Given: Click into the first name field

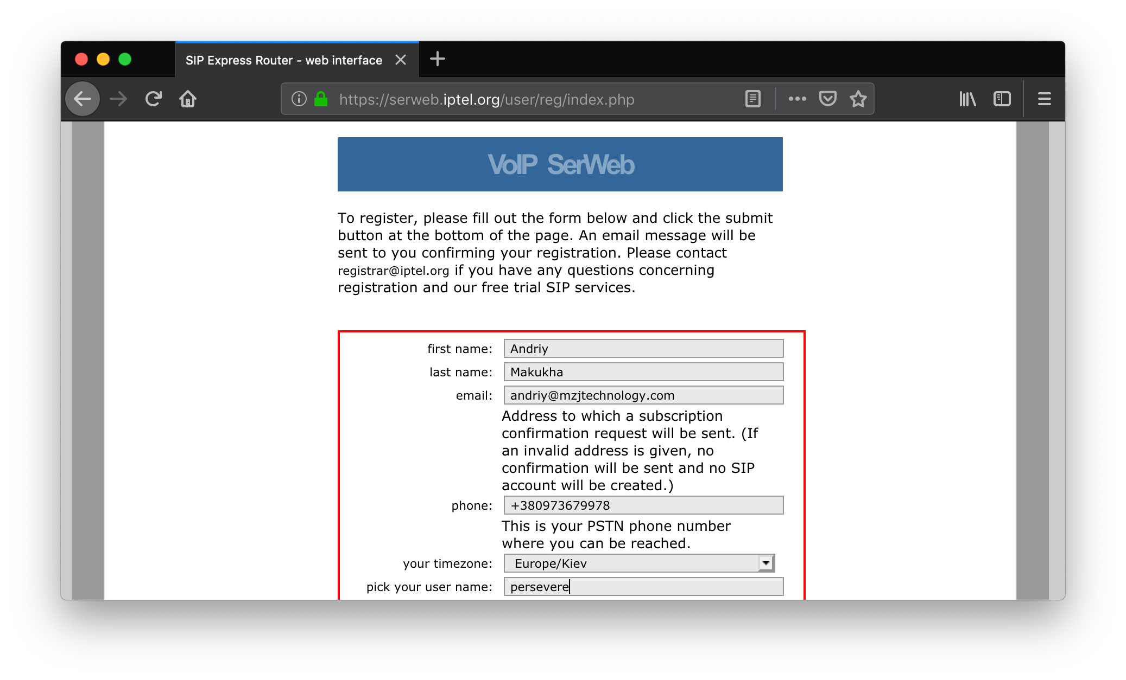Looking at the screenshot, I should click(643, 349).
